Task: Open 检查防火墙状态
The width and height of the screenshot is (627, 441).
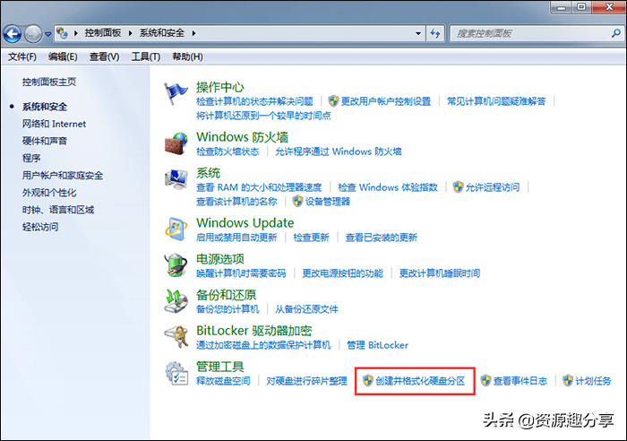Action: click(x=228, y=151)
